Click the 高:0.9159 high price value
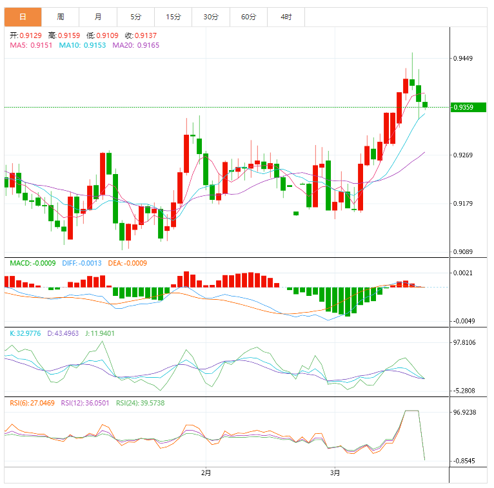 pos(64,35)
